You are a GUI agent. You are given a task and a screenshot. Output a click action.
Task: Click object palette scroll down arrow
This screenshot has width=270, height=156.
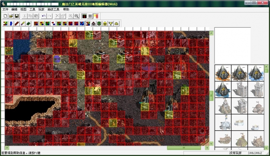(x=266, y=148)
